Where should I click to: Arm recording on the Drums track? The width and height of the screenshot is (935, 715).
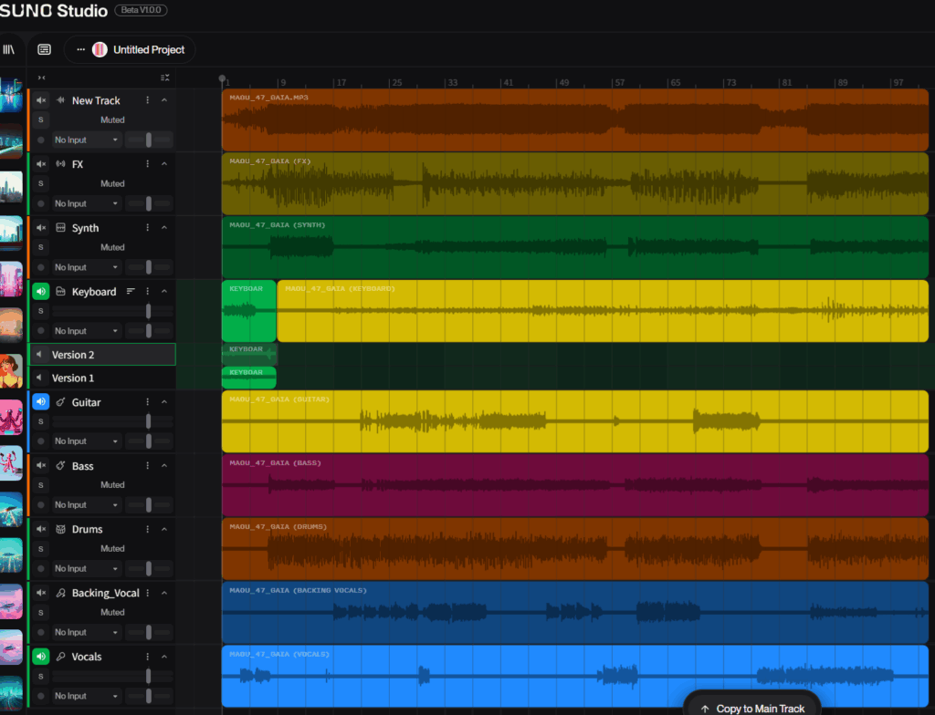click(41, 568)
